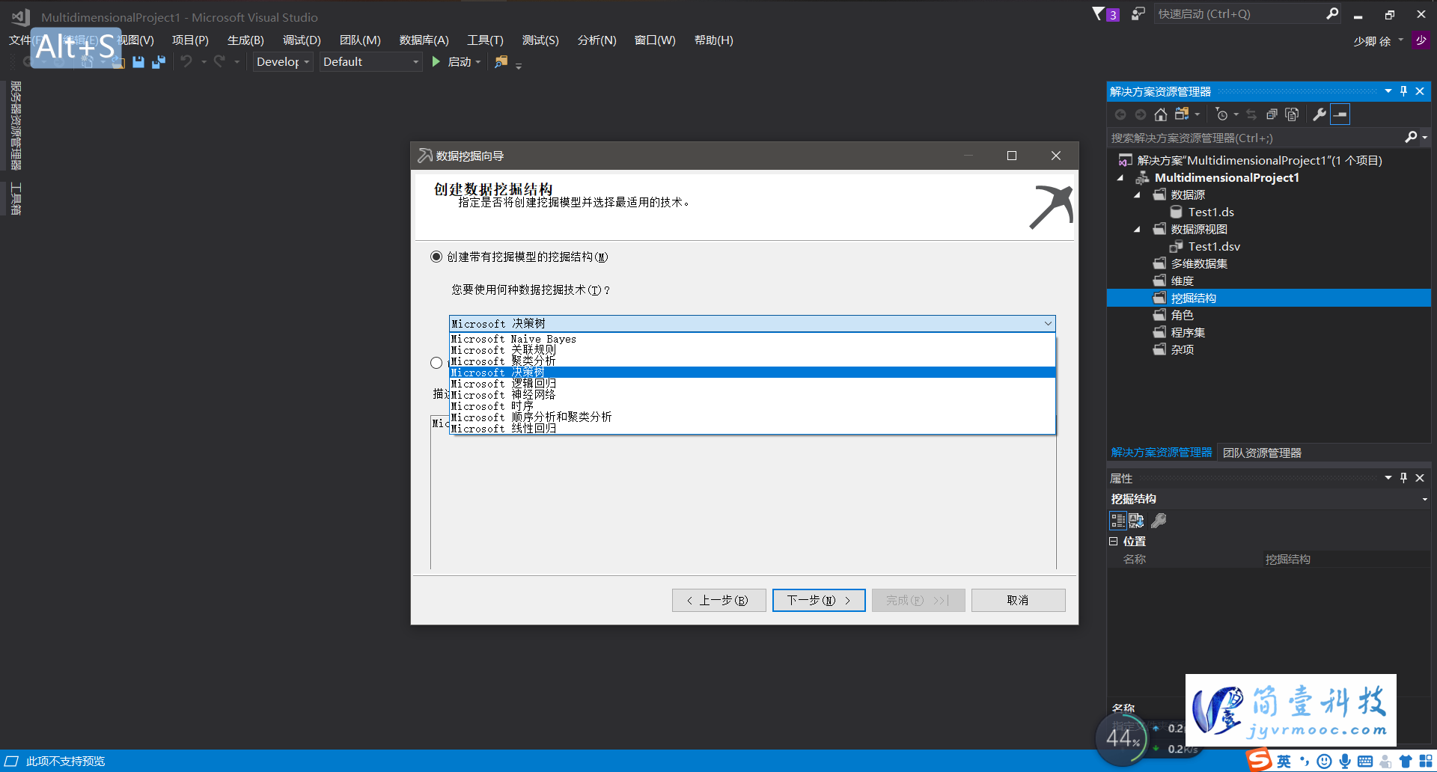Click the Solution Explorer search box
The height and width of the screenshot is (772, 1437).
[1254, 138]
